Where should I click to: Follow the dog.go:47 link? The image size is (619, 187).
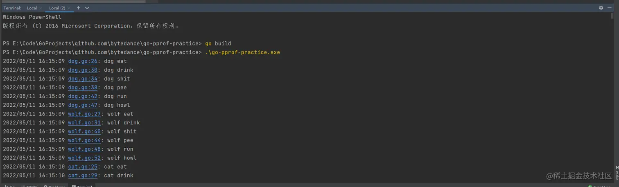coord(83,105)
